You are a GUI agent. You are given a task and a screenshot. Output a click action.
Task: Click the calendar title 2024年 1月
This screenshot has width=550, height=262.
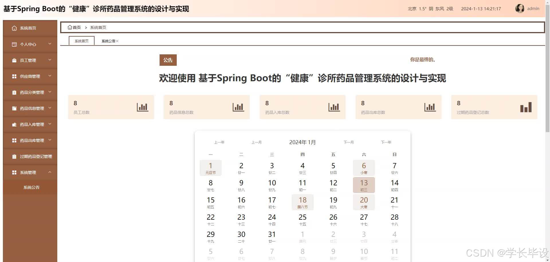click(x=302, y=142)
